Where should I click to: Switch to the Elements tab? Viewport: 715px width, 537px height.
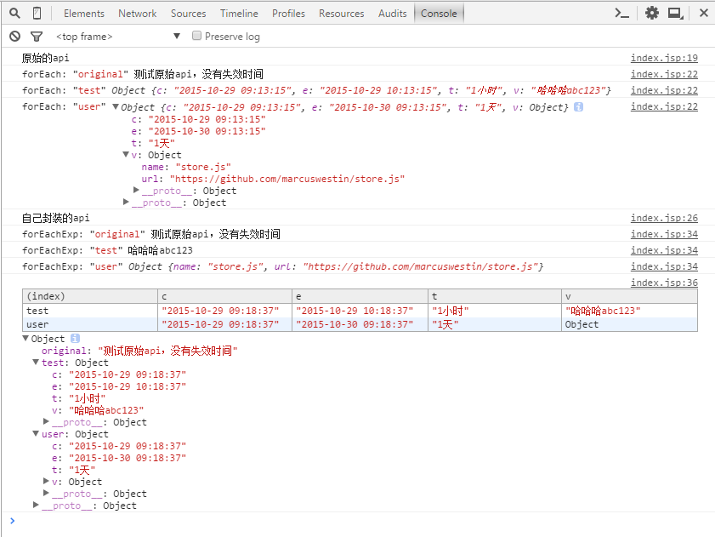[x=84, y=14]
